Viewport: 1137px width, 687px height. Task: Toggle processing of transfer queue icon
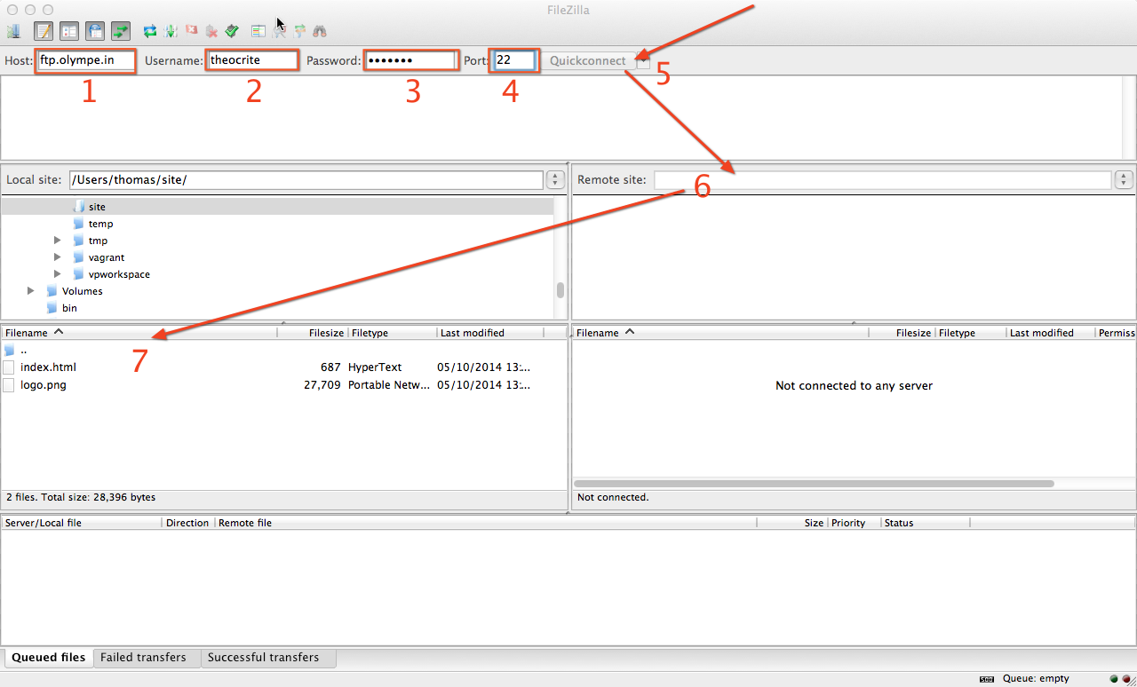click(171, 31)
